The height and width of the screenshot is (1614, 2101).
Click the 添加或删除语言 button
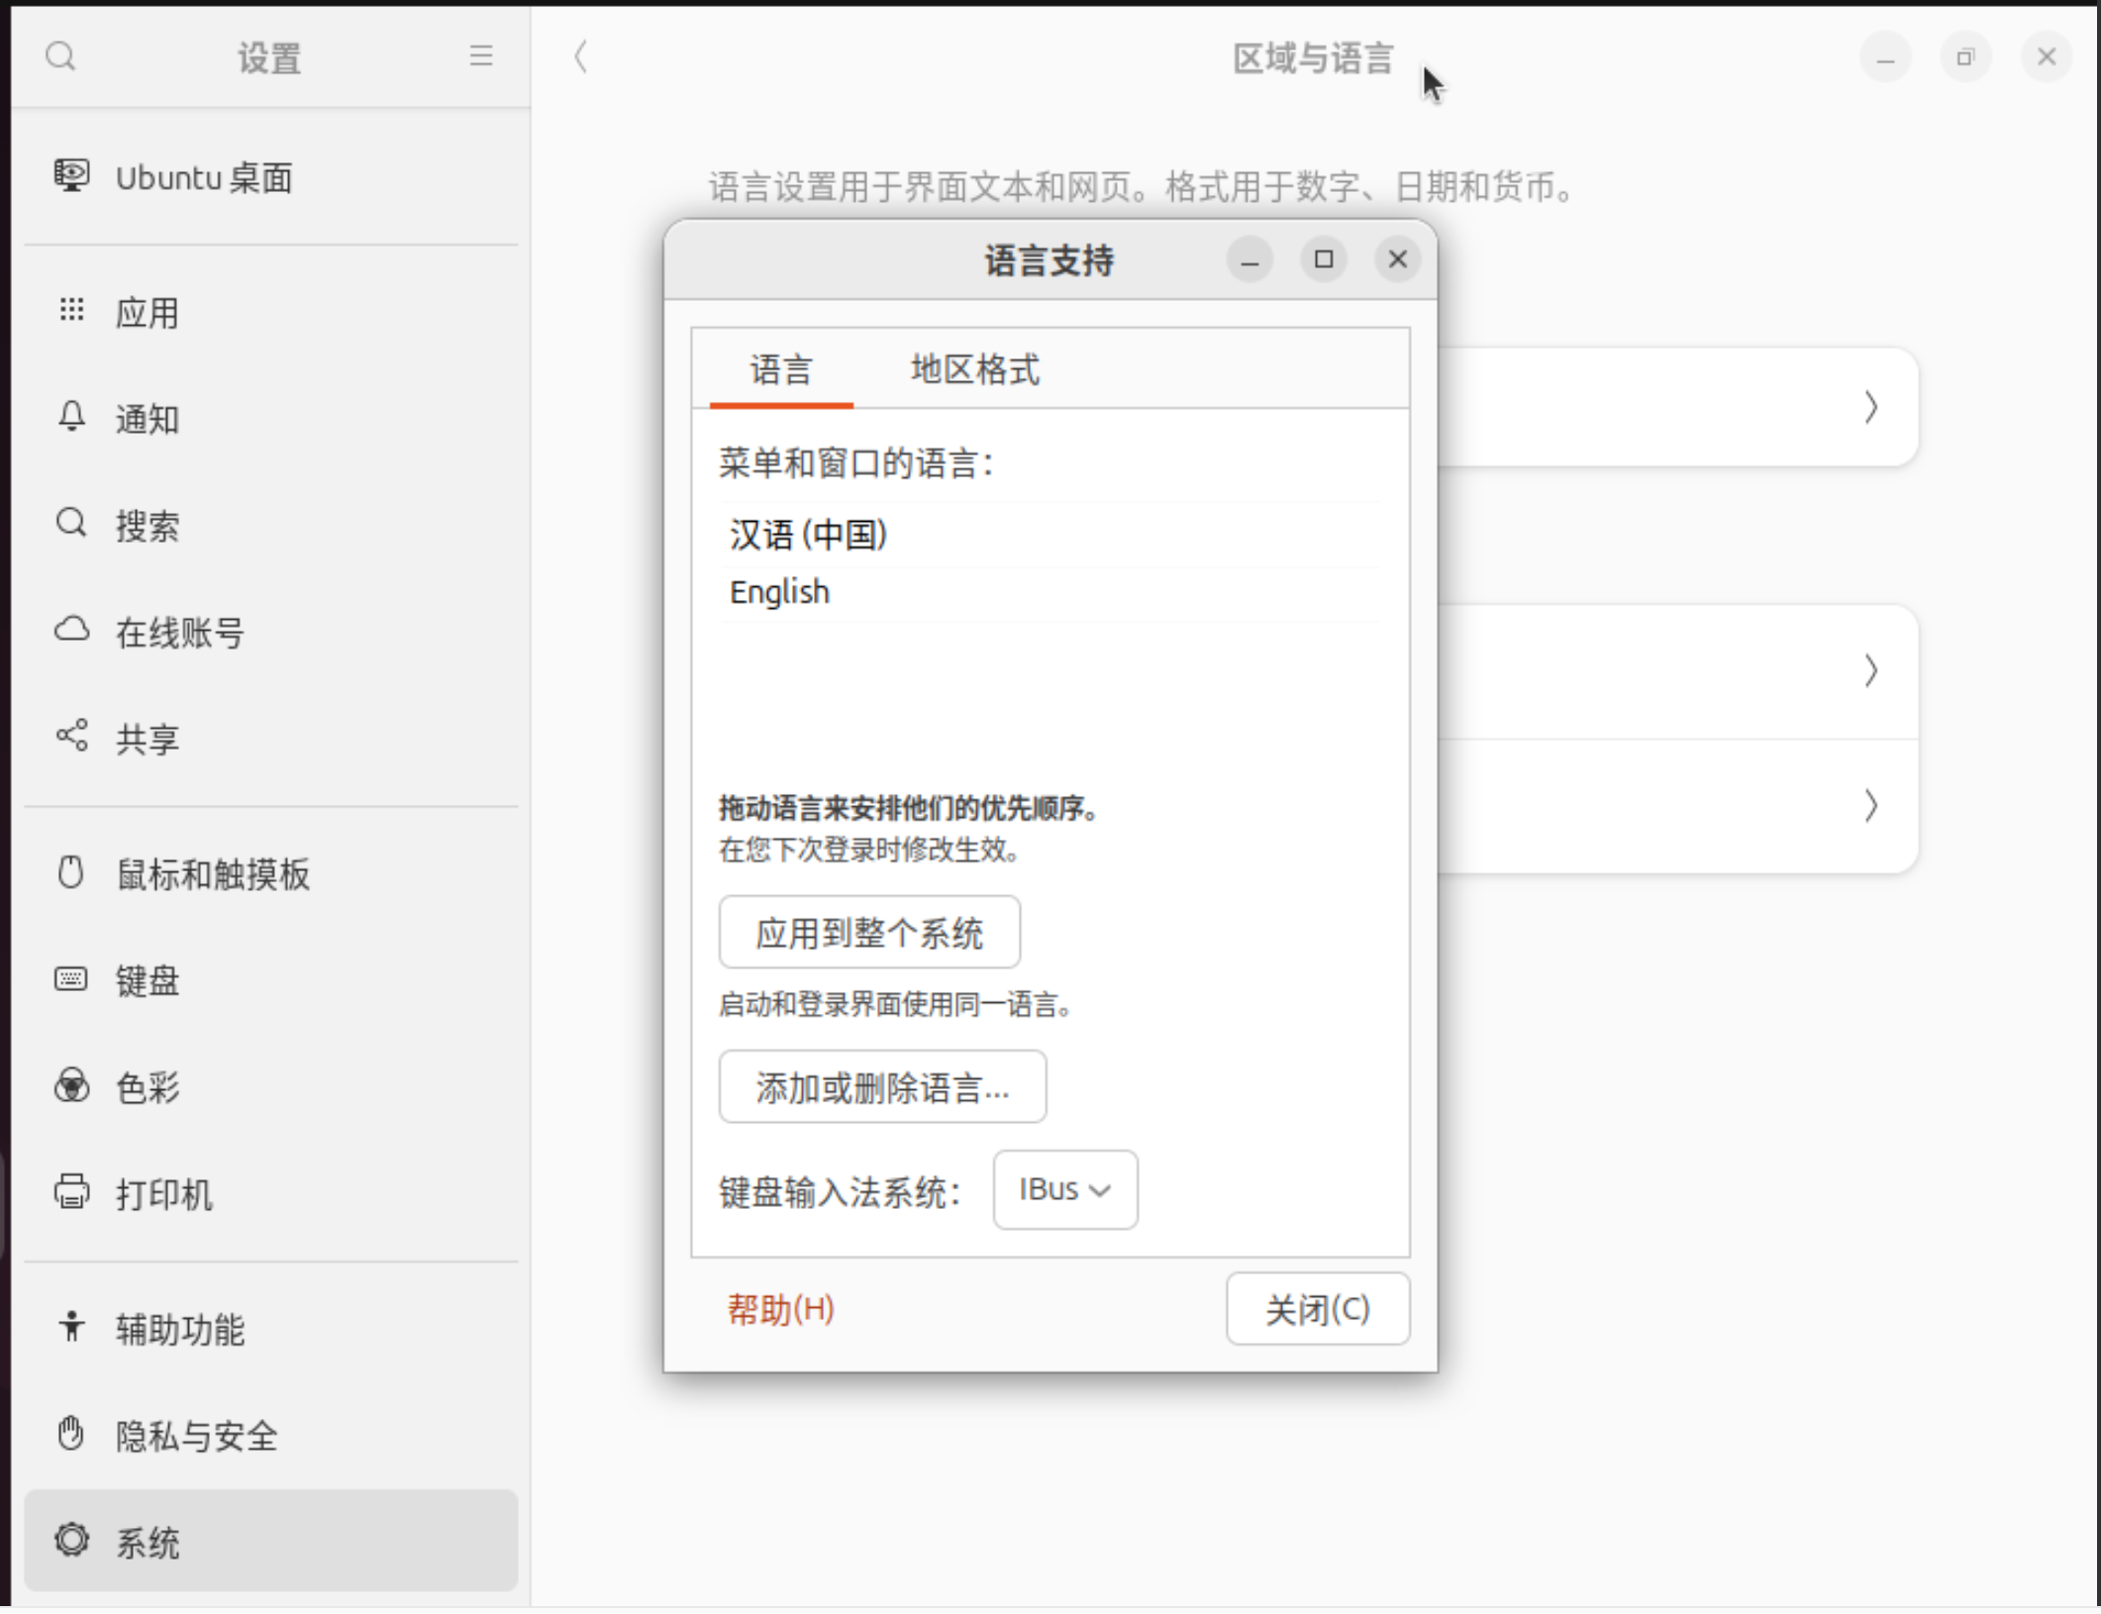click(882, 1087)
